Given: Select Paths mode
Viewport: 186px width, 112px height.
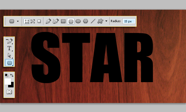Looking at the screenshot, I should click(x=33, y=21).
